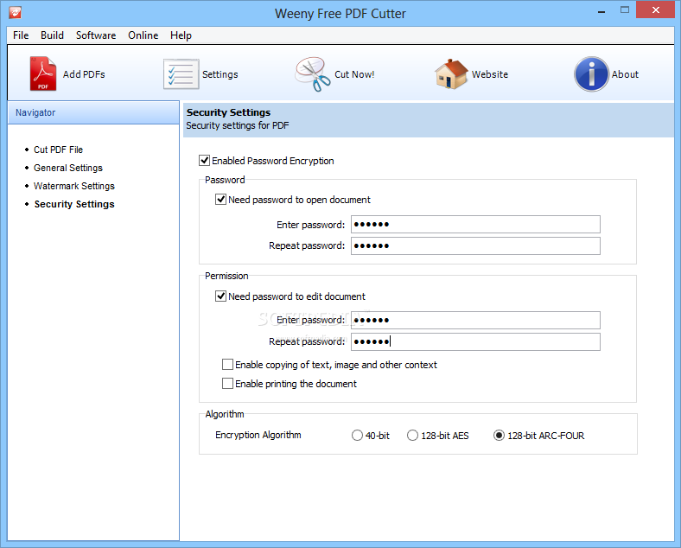Screen dimensions: 681x548
Task: Go to Cut PDF File in Navigator
Action: pos(58,150)
